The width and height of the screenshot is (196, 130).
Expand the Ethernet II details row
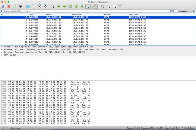2,50
